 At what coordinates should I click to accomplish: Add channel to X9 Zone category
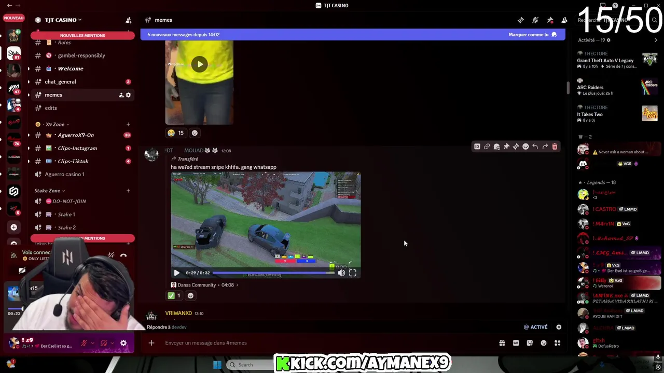[x=128, y=124]
